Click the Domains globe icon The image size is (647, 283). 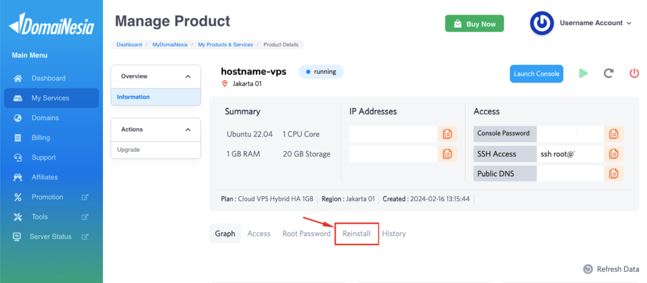click(x=18, y=118)
